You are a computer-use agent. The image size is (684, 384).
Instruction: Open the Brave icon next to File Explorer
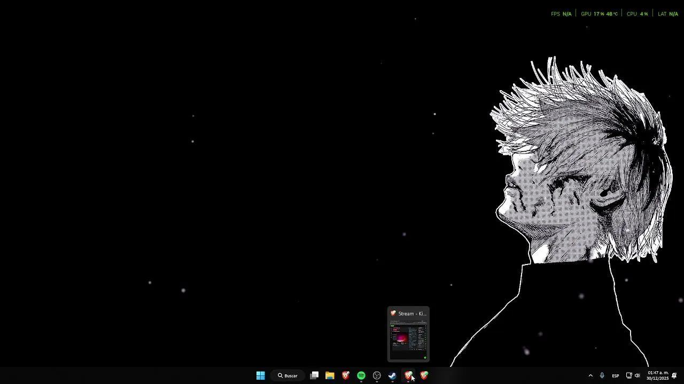point(346,375)
